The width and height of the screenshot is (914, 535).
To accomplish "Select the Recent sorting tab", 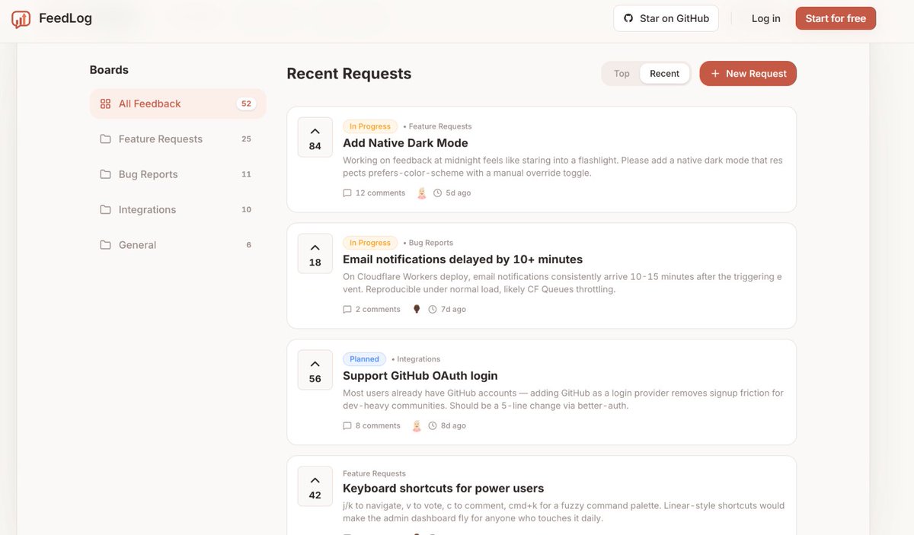I will coord(664,74).
